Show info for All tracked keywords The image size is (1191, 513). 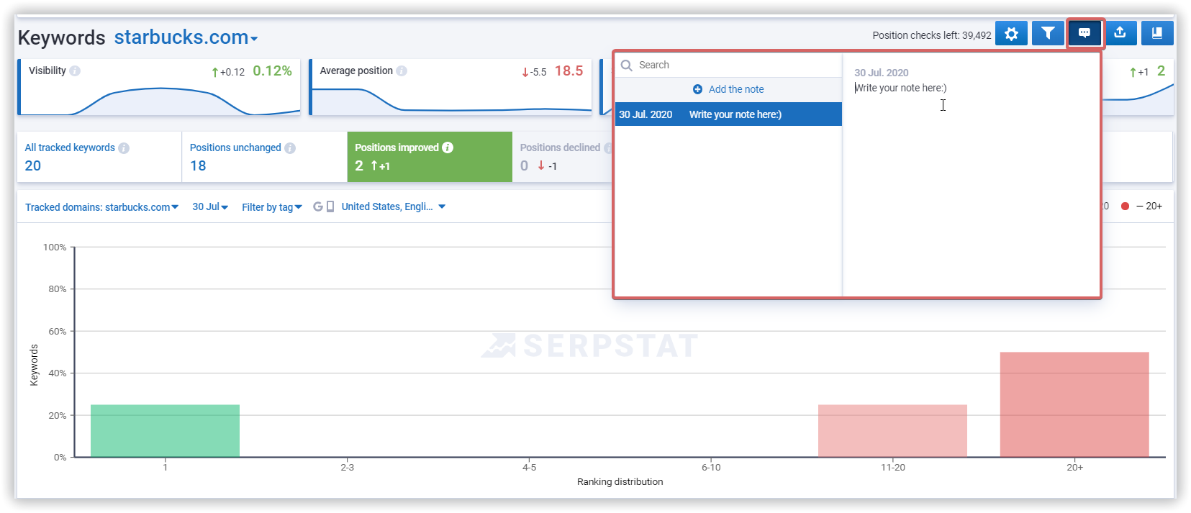pyautogui.click(x=124, y=147)
